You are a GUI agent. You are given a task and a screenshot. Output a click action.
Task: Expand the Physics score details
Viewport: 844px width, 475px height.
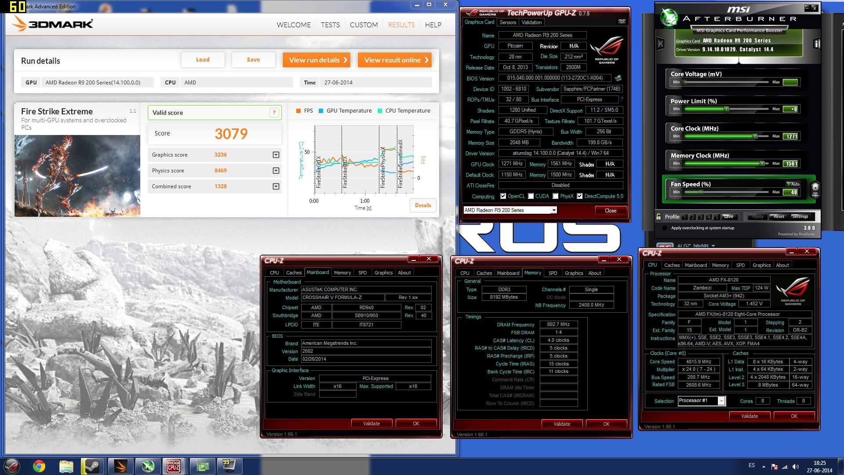point(276,171)
